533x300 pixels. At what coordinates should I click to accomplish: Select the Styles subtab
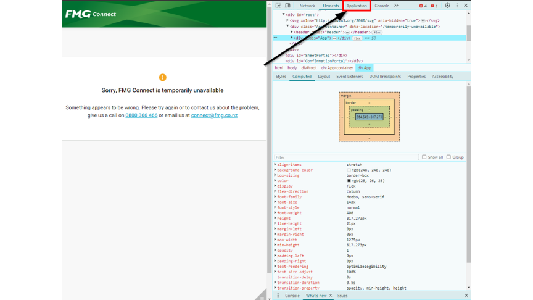(281, 77)
